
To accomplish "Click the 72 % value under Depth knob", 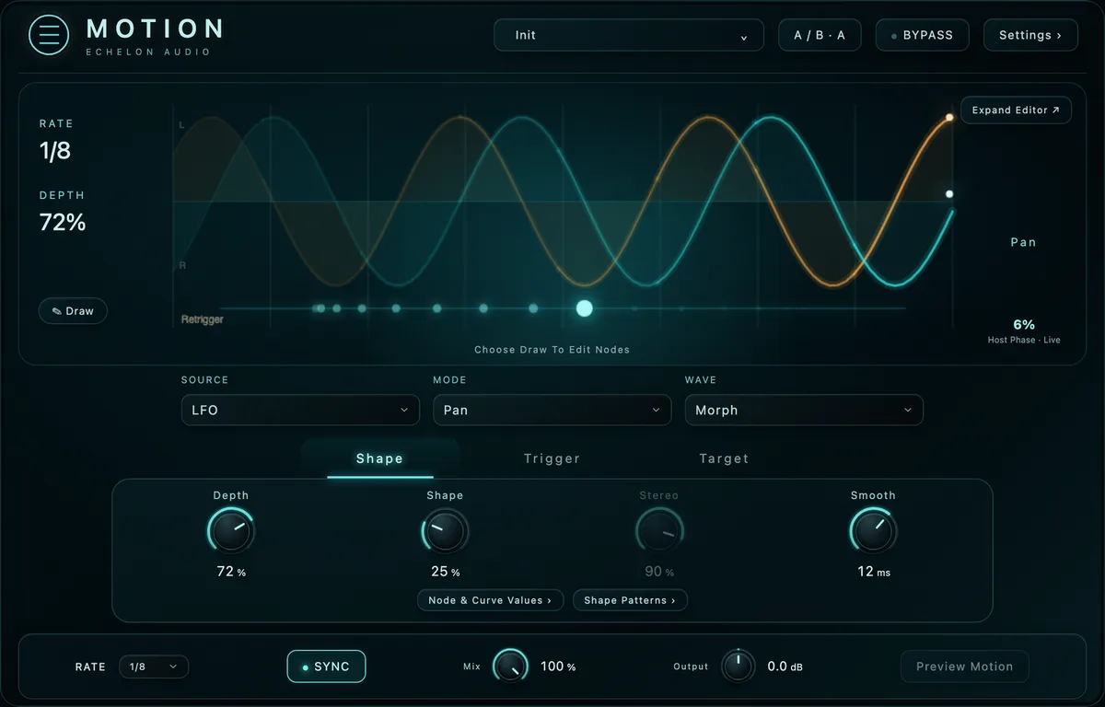I will tap(231, 572).
